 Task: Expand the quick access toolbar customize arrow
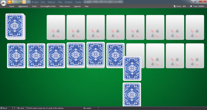click(x=32, y=2)
